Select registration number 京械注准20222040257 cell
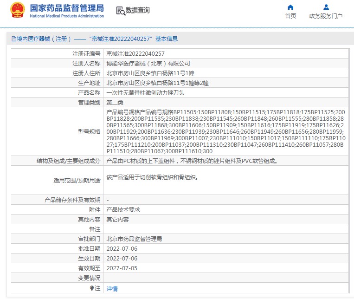Screen dimensions: 354x299 pos(135,54)
